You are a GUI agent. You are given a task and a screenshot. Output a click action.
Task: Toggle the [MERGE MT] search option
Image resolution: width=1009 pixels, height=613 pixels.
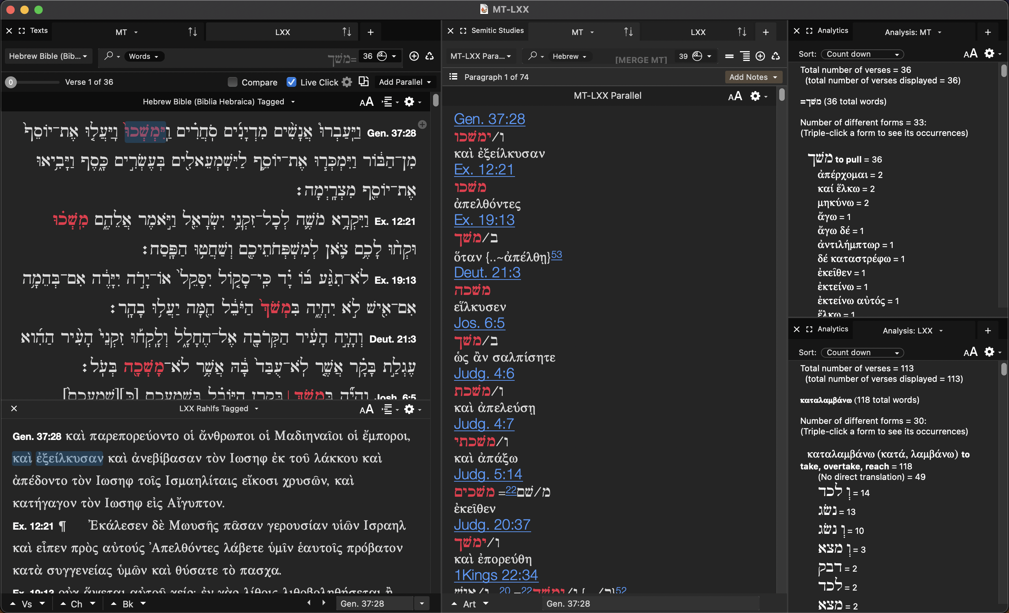tap(641, 60)
